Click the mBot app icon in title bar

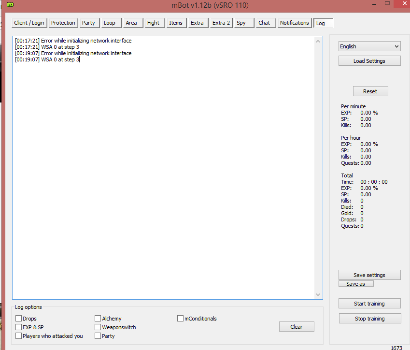(x=10, y=5)
